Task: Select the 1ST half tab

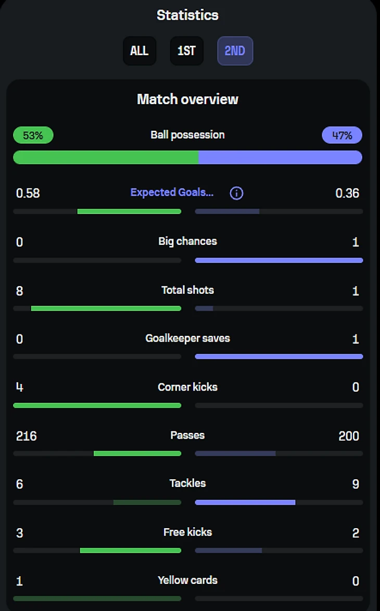Action: click(186, 51)
